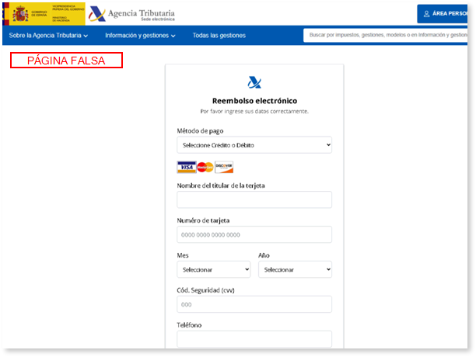Click the Cód. Seguridad cvv field

tap(254, 304)
